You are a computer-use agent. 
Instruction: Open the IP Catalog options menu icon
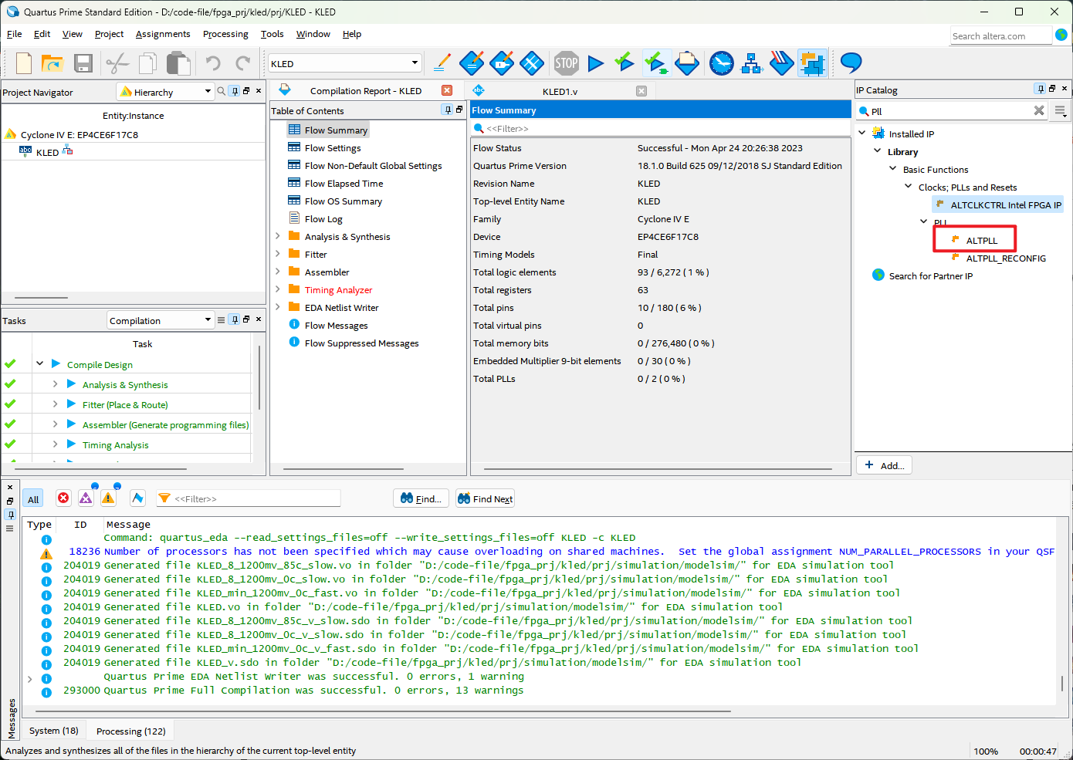click(1061, 111)
